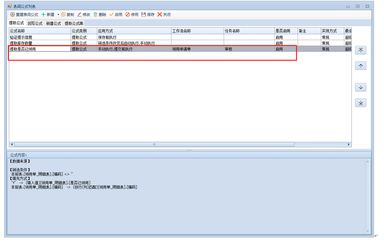Switch to the 新建公式 tab
The width and height of the screenshot is (384, 242).
coord(53,23)
